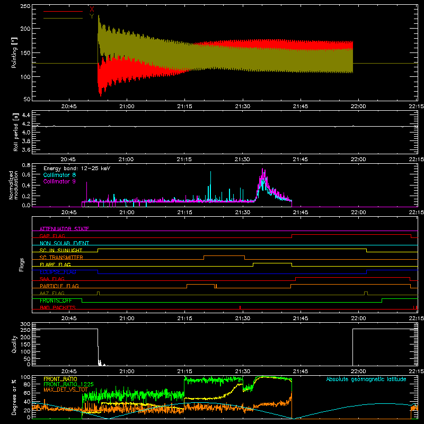Screen dimensions: 424x424
Task: Click the SC_TRANSMITTER raised step segment
Action: [x=224, y=255]
